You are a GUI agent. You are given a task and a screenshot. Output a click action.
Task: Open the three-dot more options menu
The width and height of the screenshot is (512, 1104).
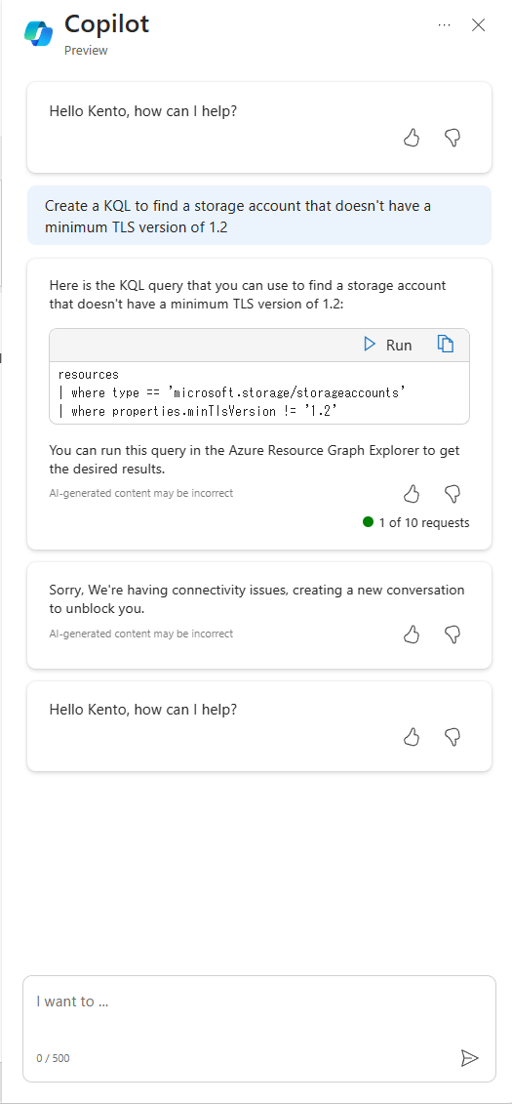click(444, 24)
